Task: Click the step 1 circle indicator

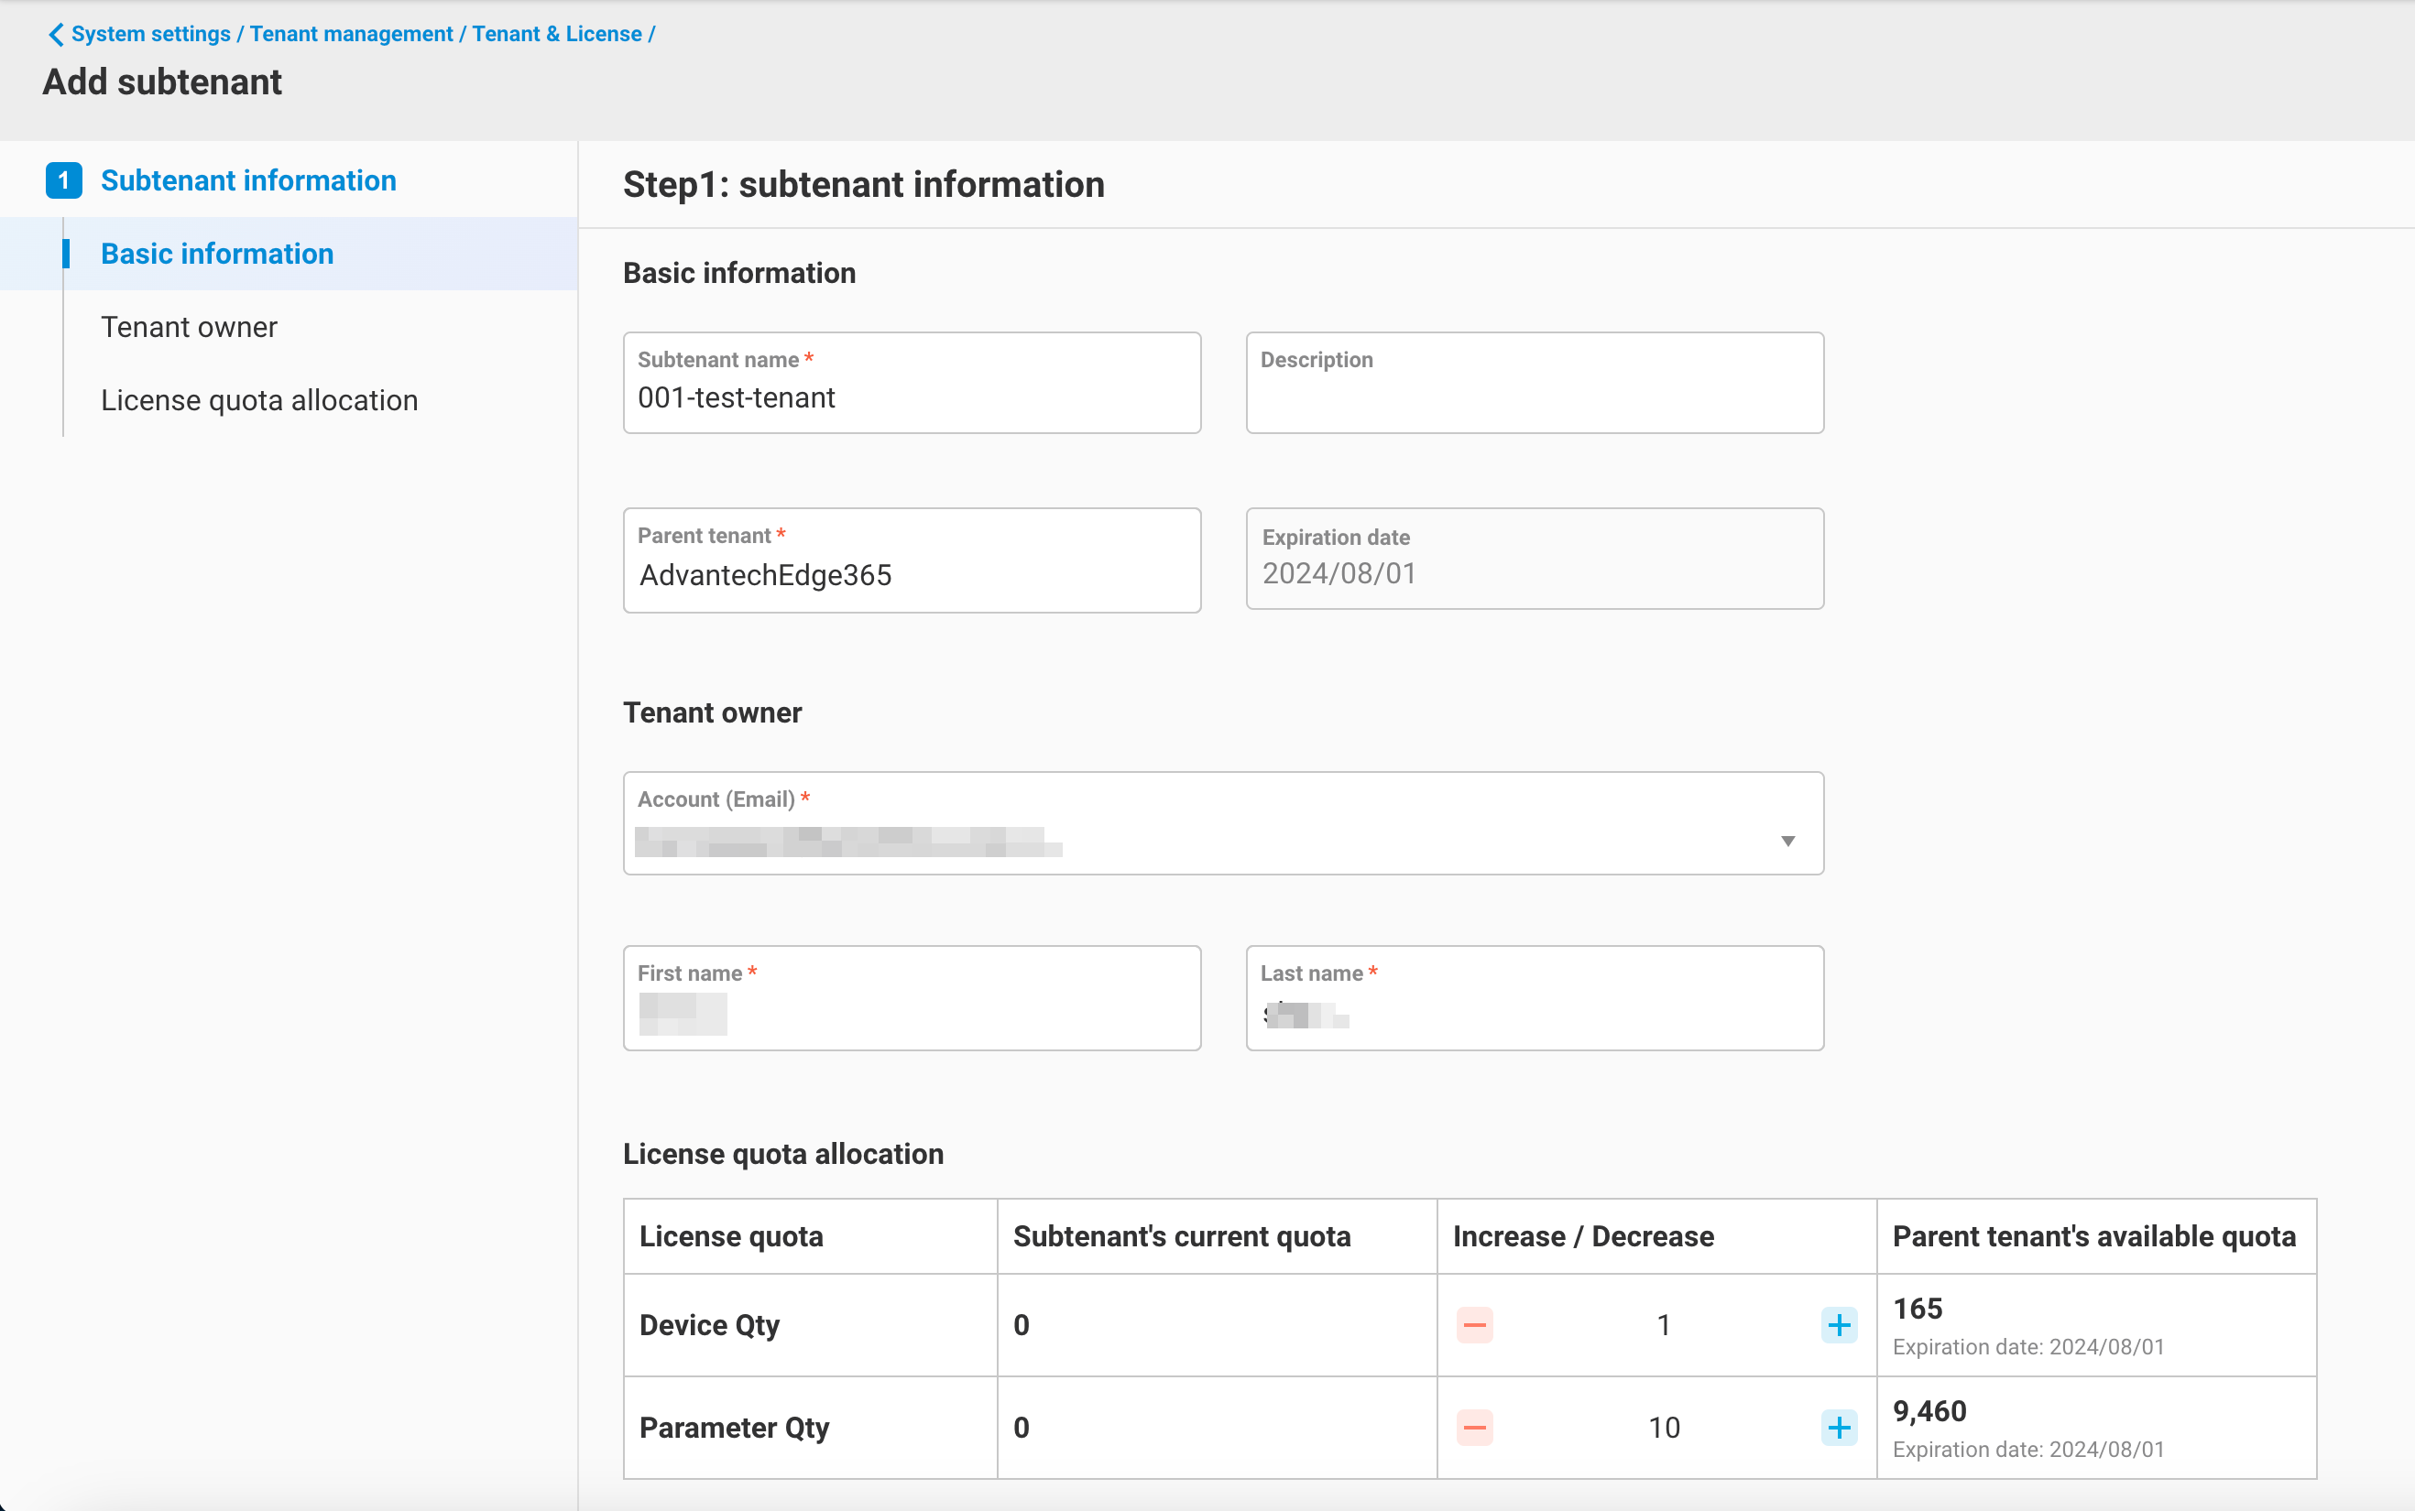Action: pos(64,179)
